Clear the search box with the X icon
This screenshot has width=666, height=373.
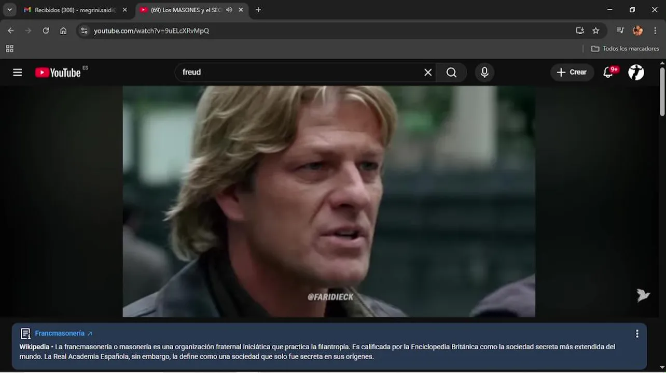[428, 73]
